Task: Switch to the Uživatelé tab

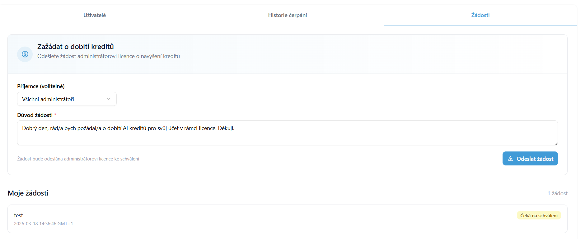Action: [x=95, y=15]
